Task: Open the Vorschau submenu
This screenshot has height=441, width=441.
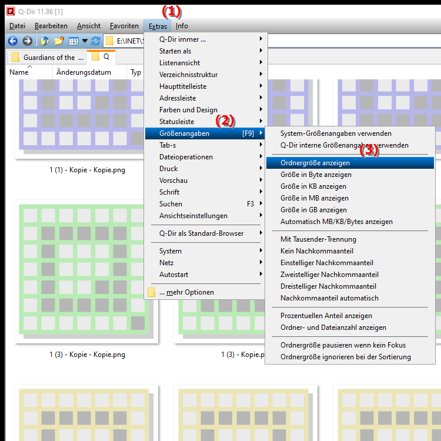Action: tap(205, 181)
